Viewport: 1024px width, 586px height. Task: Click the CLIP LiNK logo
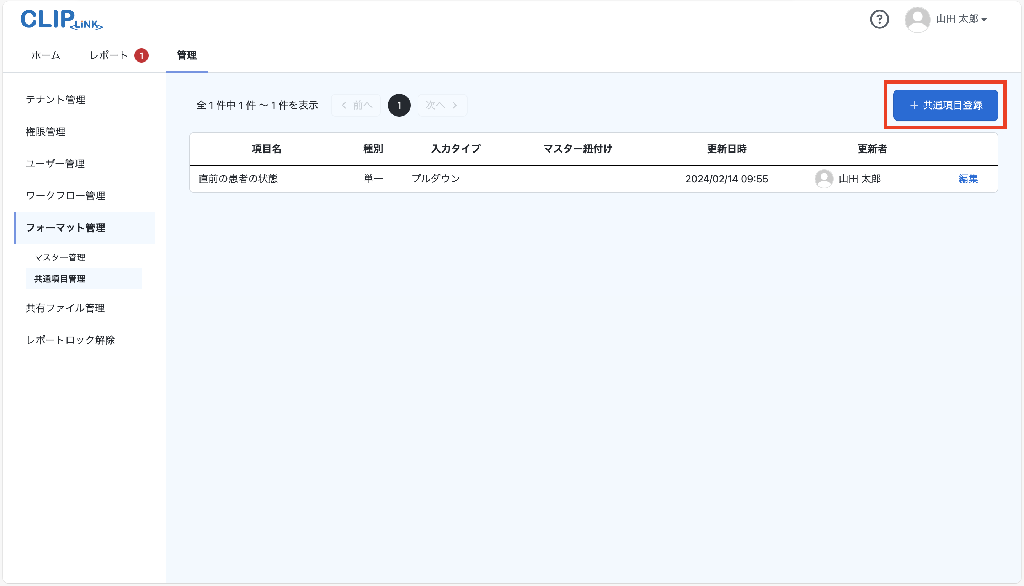(x=61, y=20)
